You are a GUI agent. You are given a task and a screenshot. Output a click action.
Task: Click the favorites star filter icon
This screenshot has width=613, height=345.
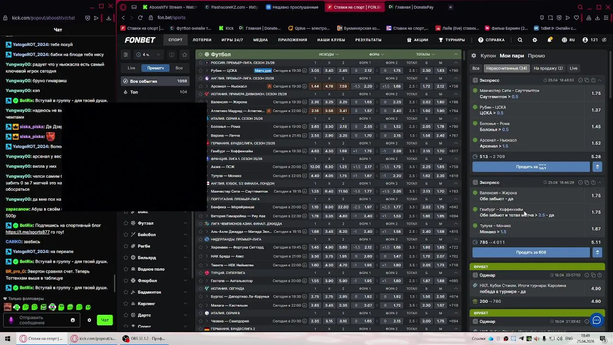pyautogui.click(x=184, y=55)
